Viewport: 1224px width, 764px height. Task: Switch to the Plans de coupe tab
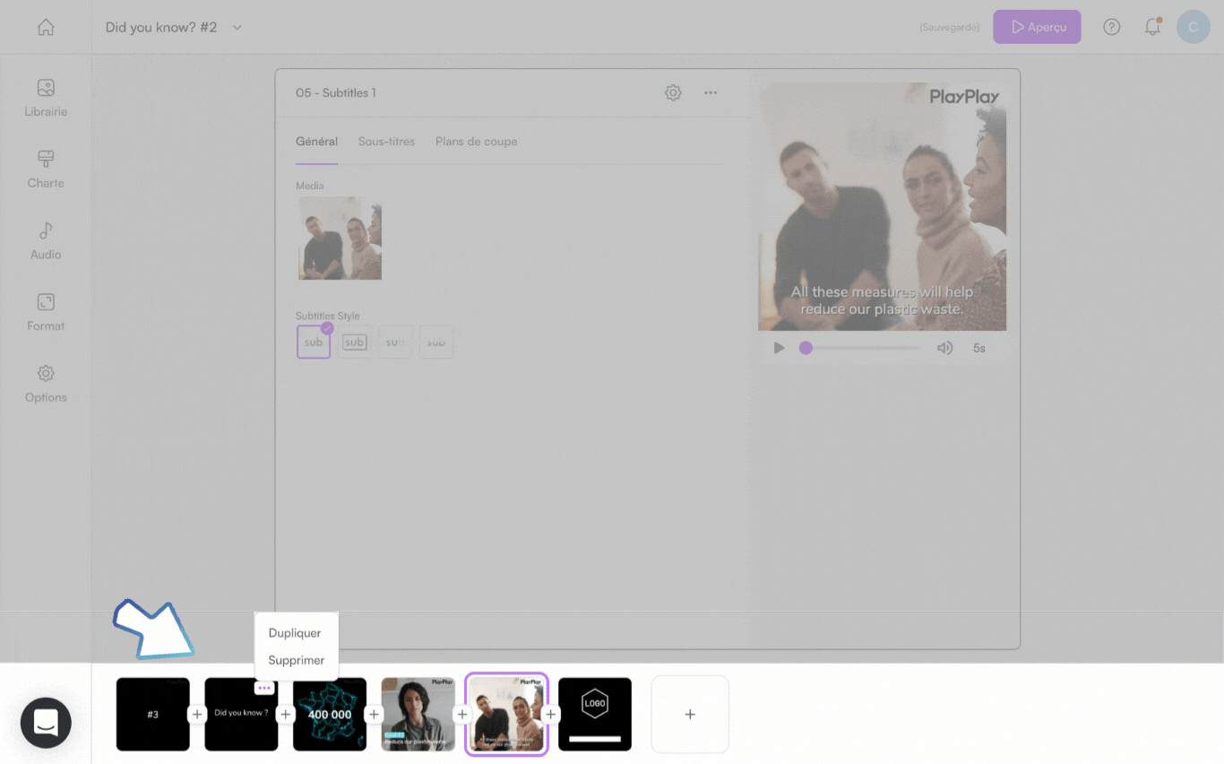[476, 142]
